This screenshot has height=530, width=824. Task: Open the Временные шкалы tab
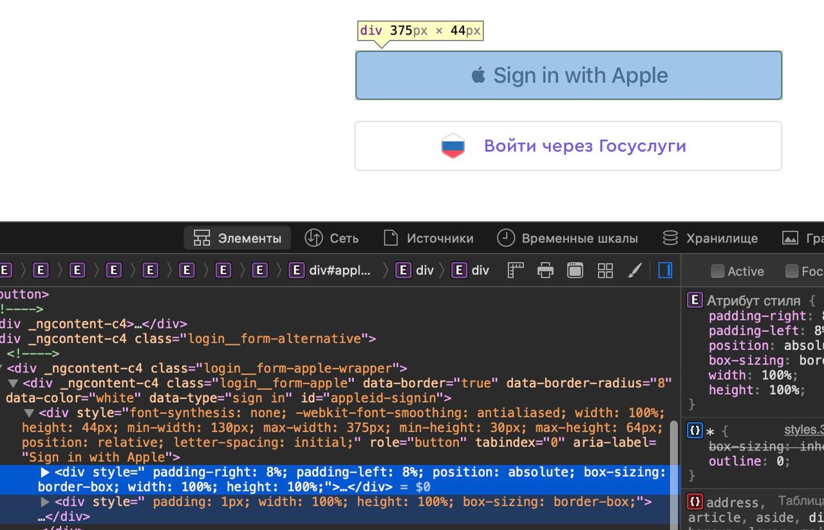tap(567, 238)
